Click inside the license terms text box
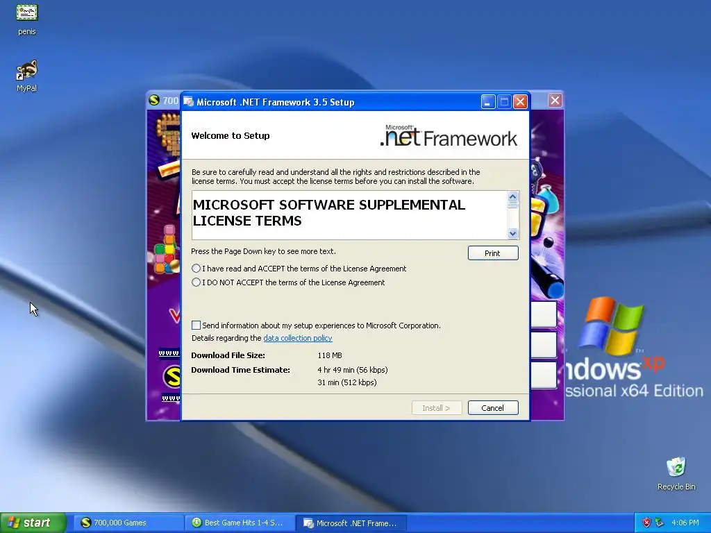This screenshot has height=533, width=711. tap(349, 215)
